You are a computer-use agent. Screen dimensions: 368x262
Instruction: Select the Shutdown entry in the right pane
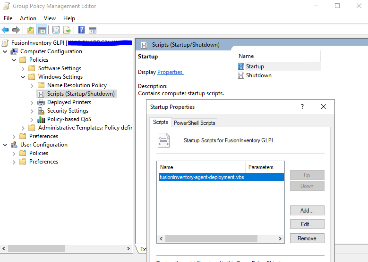[258, 75]
